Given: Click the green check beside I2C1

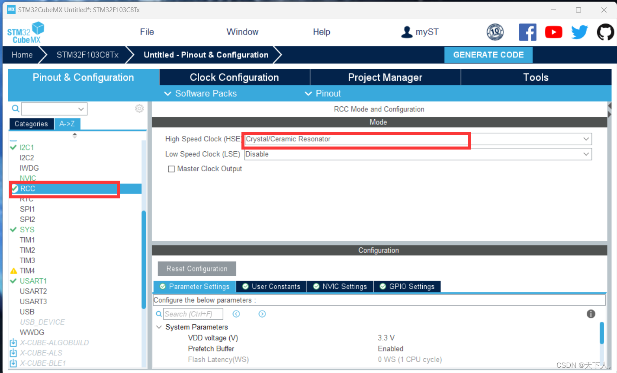Looking at the screenshot, I should coord(13,147).
